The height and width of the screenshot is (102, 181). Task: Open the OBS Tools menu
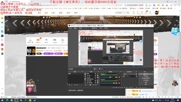(101, 28)
